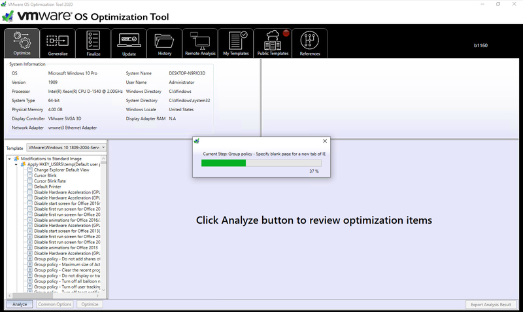Toggle the Cursor Blink checkbox

(30, 175)
